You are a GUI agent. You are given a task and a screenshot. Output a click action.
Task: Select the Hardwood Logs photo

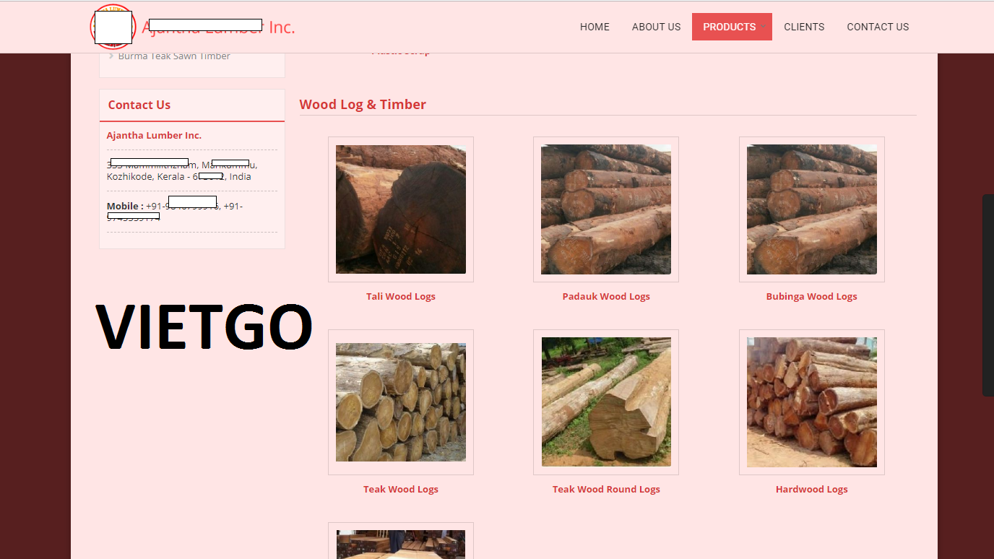pyautogui.click(x=811, y=402)
